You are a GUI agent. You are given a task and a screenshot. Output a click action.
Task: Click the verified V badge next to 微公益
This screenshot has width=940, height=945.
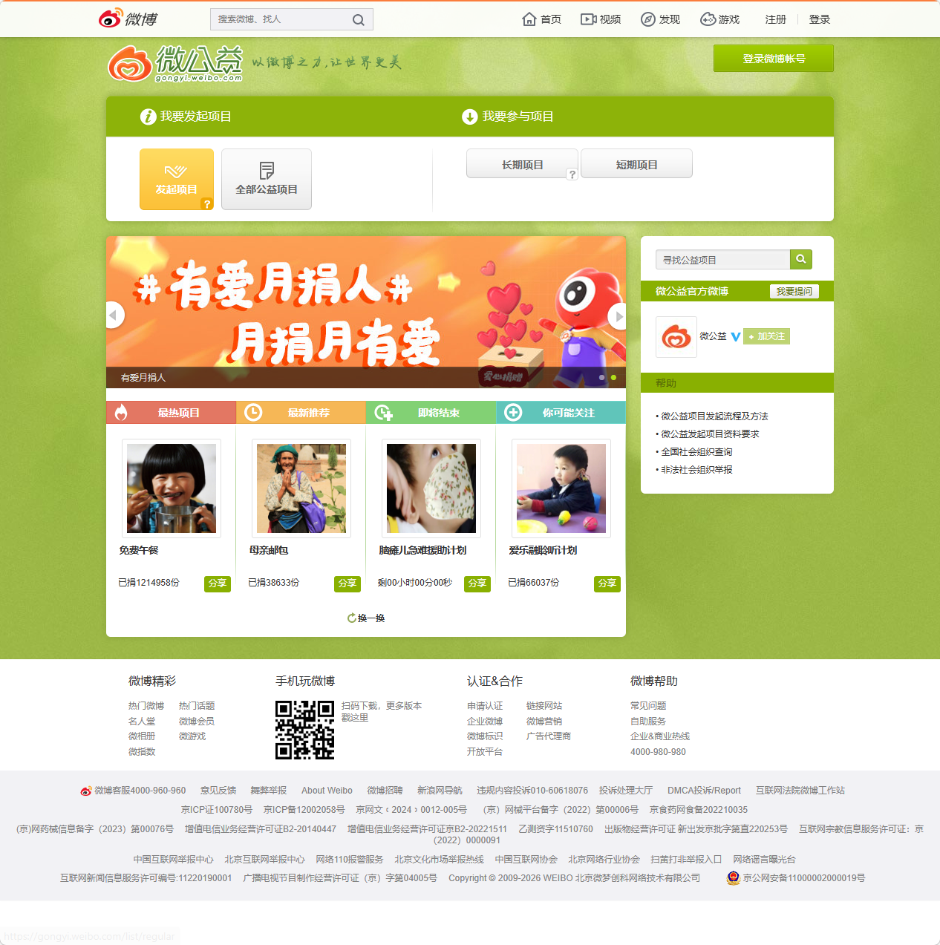735,336
